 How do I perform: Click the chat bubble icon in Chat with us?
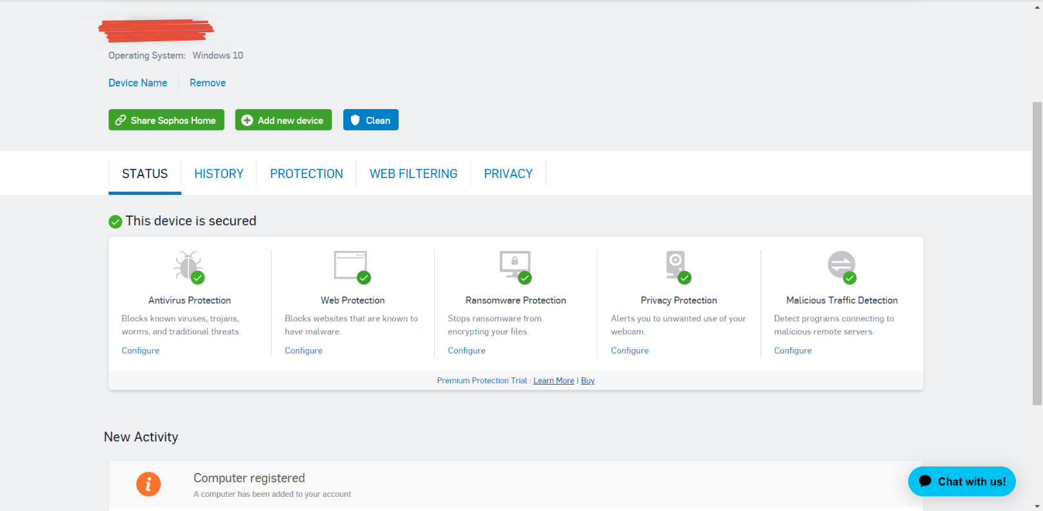[x=925, y=481]
